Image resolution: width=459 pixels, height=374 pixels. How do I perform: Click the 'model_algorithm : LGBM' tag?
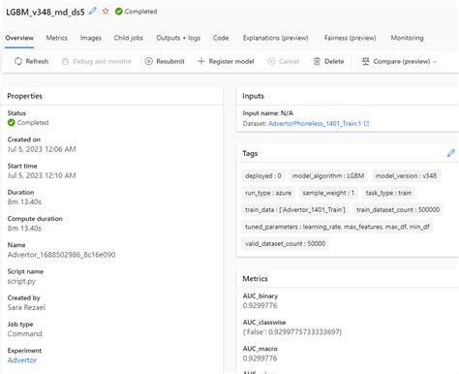click(328, 175)
